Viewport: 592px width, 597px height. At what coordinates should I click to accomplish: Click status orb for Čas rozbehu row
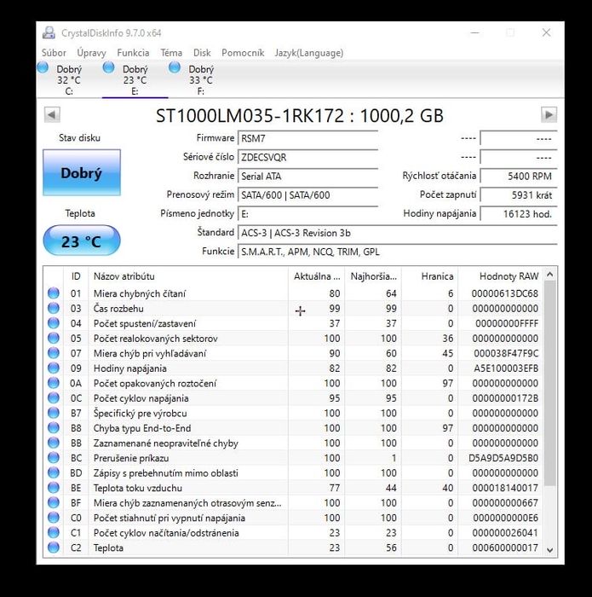point(54,308)
